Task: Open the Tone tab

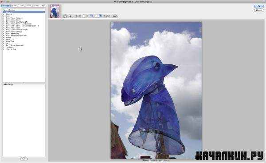Action: point(22,6)
